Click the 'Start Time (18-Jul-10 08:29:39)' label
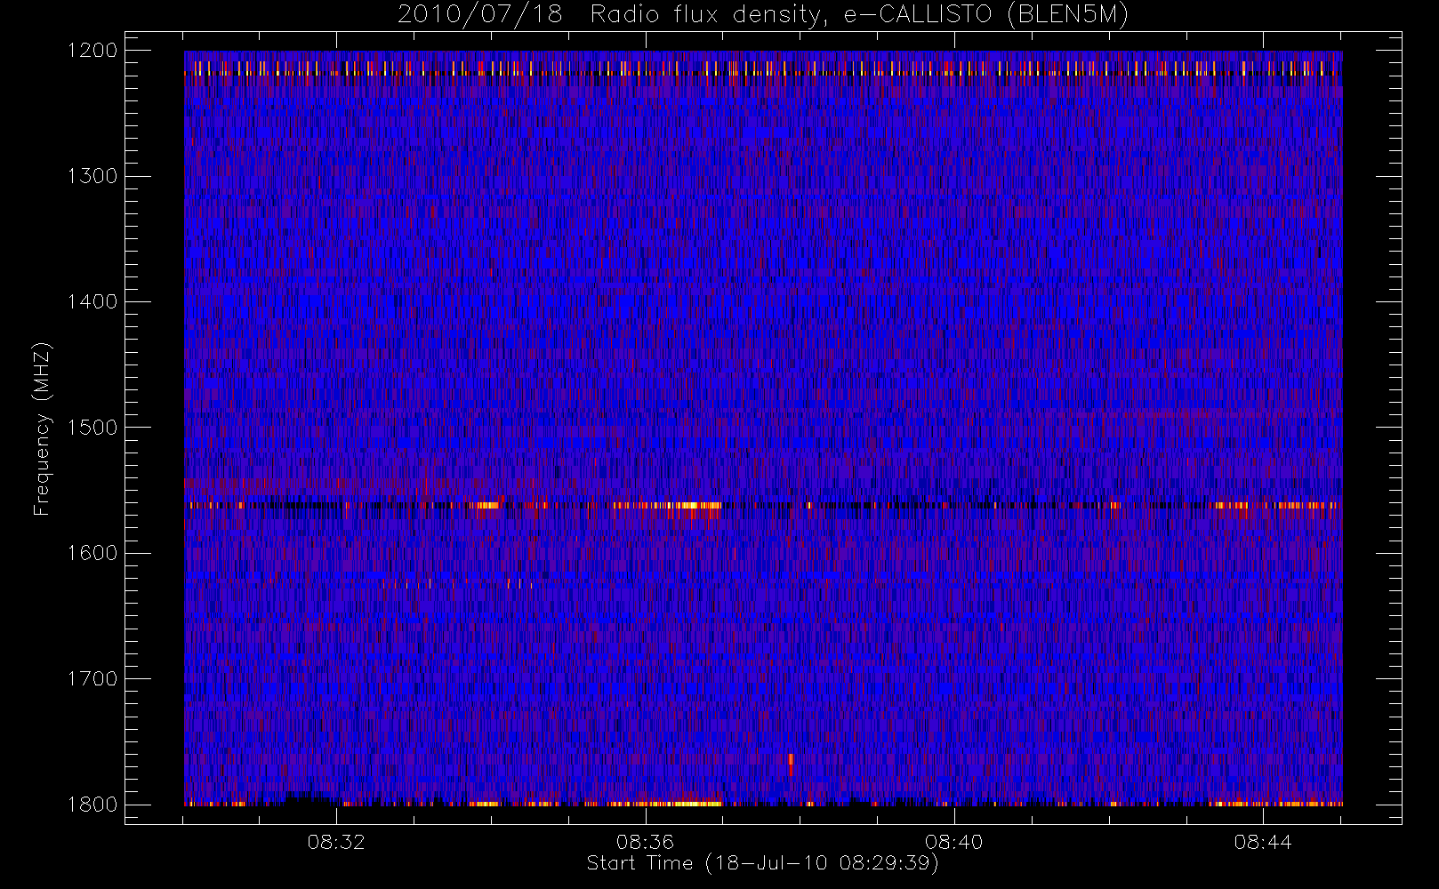 pos(763,863)
